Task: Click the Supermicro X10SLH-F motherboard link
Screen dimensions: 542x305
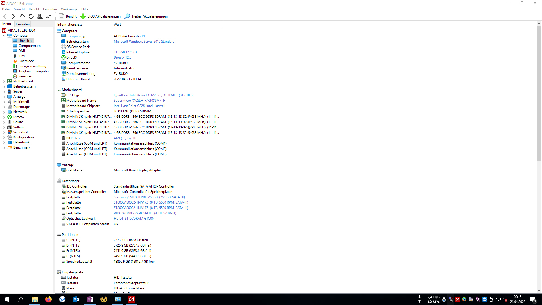Action: pos(139,101)
